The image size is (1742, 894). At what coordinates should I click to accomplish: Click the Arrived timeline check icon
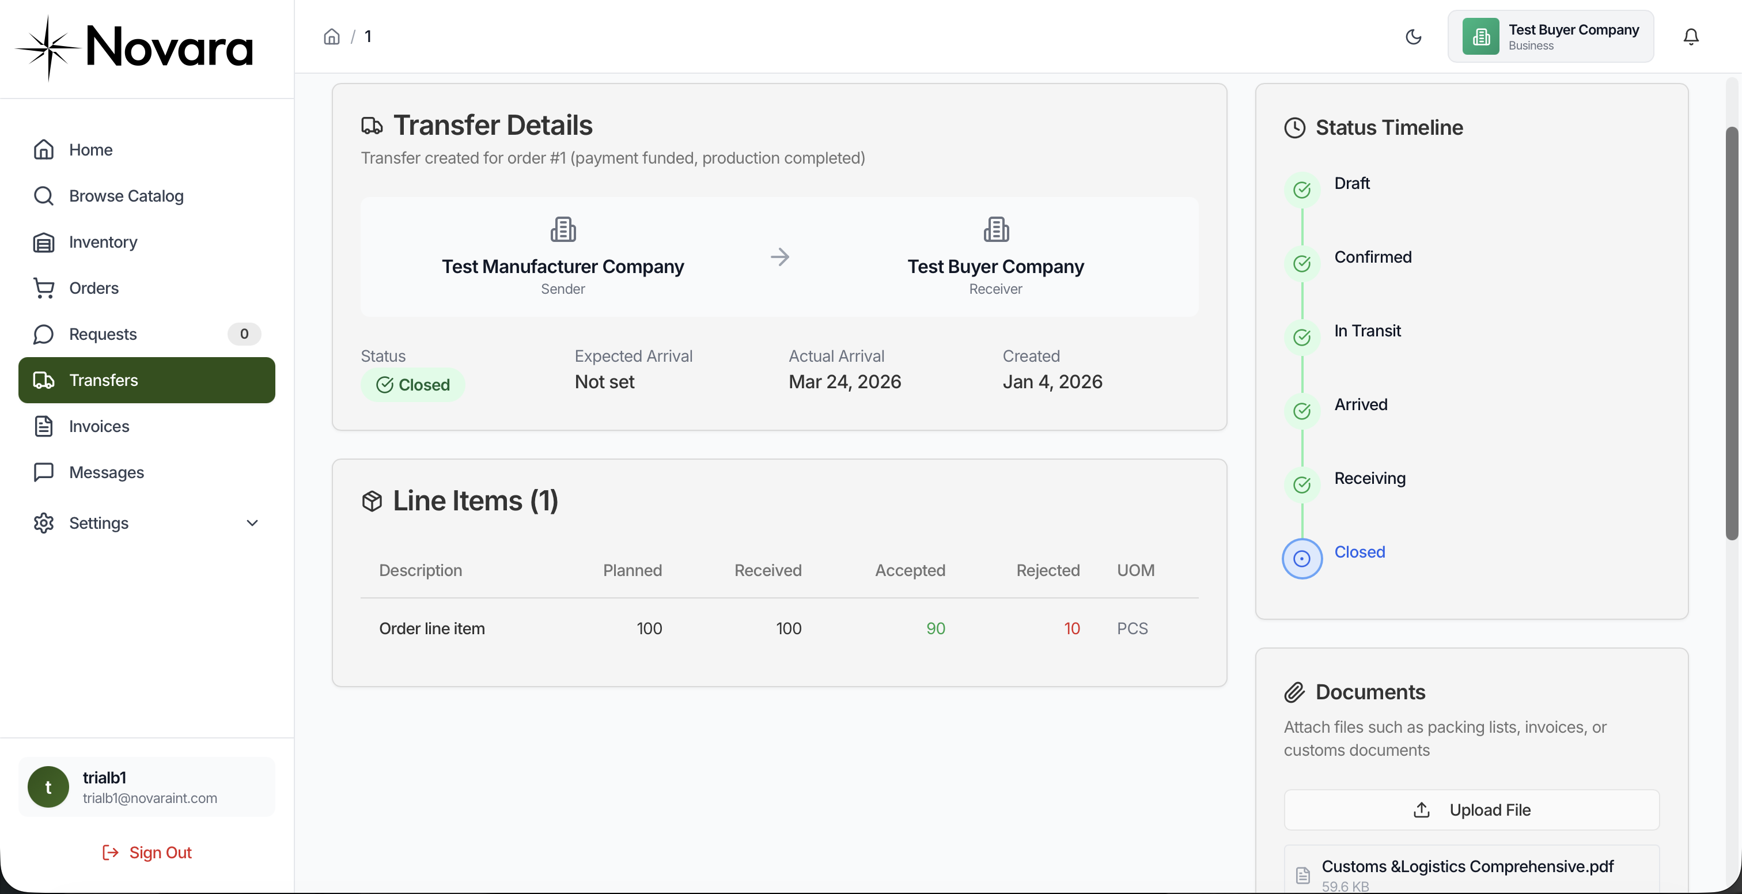tap(1302, 411)
